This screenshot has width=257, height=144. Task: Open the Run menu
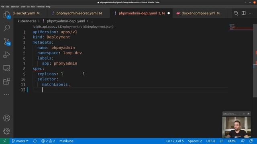coord(33,7)
